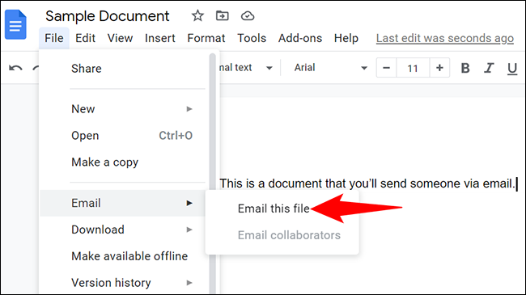Screen dimensions: 526x295
Task: Choose Open in the File menu
Action: [x=122, y=136]
